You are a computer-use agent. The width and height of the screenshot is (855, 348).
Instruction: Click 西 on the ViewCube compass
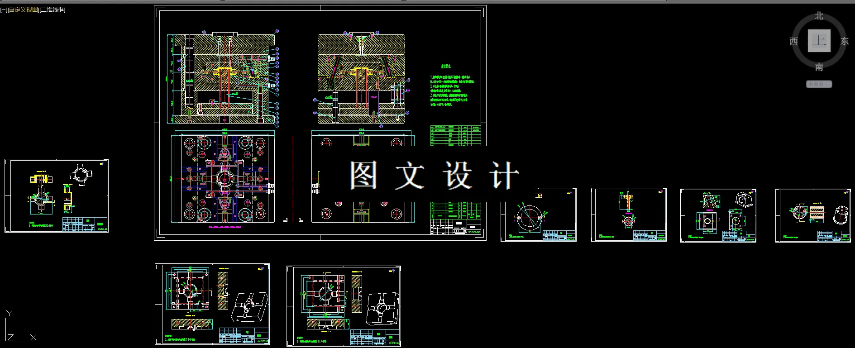794,41
